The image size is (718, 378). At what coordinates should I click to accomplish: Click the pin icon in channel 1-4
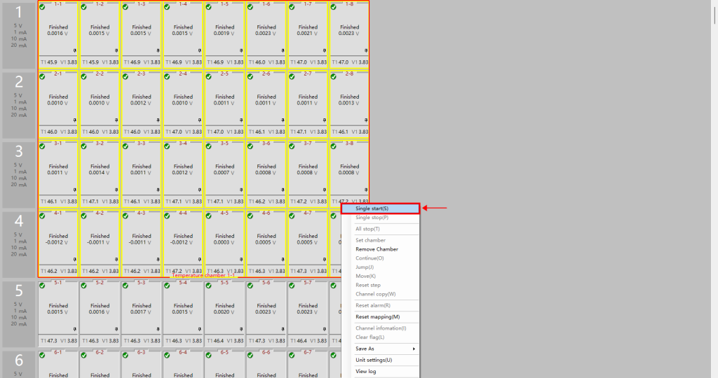click(x=200, y=50)
